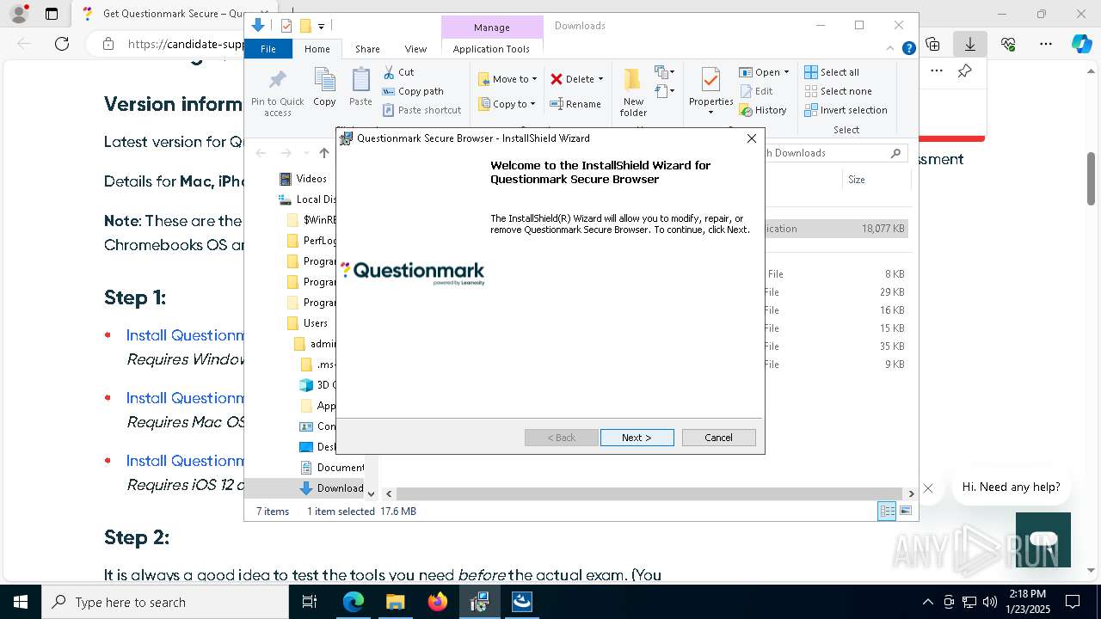Open Quick Access Toolbar customize dropdown
1101x619 pixels.
(x=321, y=27)
